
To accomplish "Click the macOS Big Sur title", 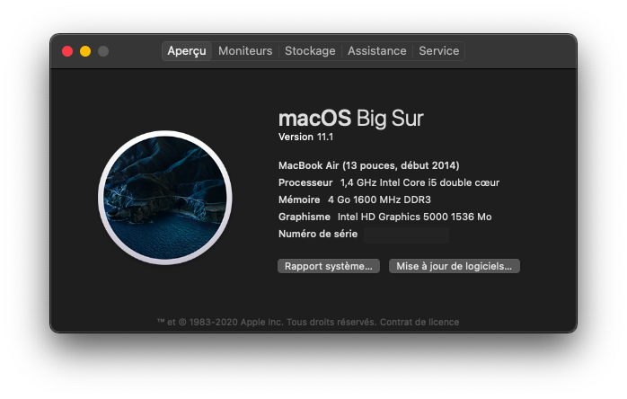I will pos(350,119).
